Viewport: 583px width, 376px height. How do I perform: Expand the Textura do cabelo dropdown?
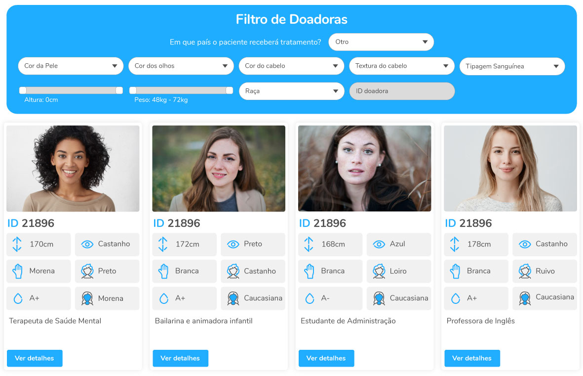point(401,66)
